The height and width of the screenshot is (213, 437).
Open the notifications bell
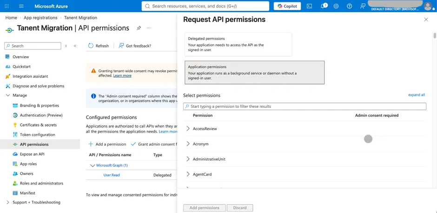323,6
